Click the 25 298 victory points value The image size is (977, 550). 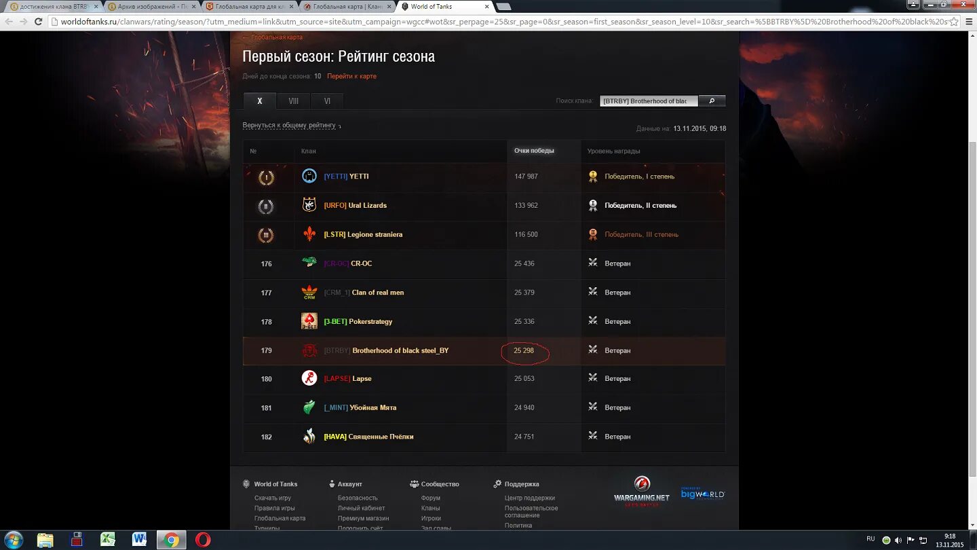[524, 351]
